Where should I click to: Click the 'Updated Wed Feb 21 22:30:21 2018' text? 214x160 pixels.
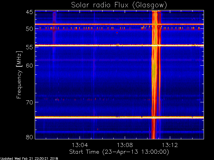click(29, 159)
